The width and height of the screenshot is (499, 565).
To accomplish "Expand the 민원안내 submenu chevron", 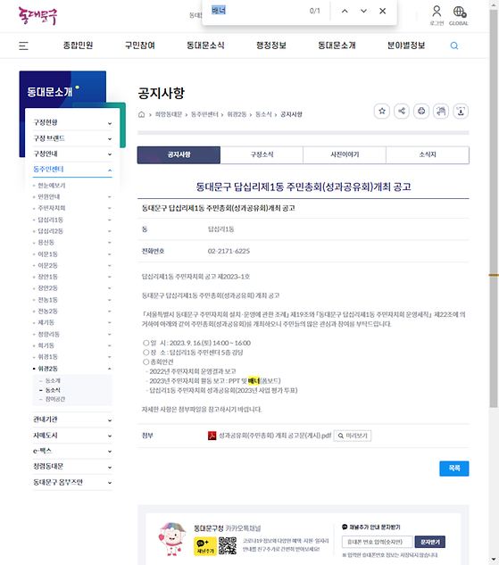I will [x=110, y=196].
